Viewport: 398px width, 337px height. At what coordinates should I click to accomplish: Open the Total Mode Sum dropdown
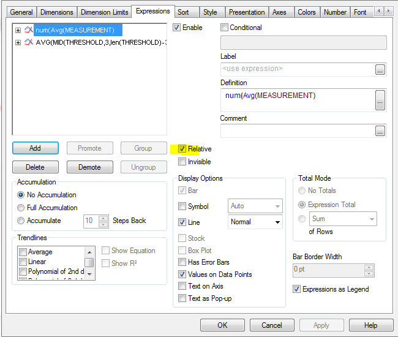343,219
